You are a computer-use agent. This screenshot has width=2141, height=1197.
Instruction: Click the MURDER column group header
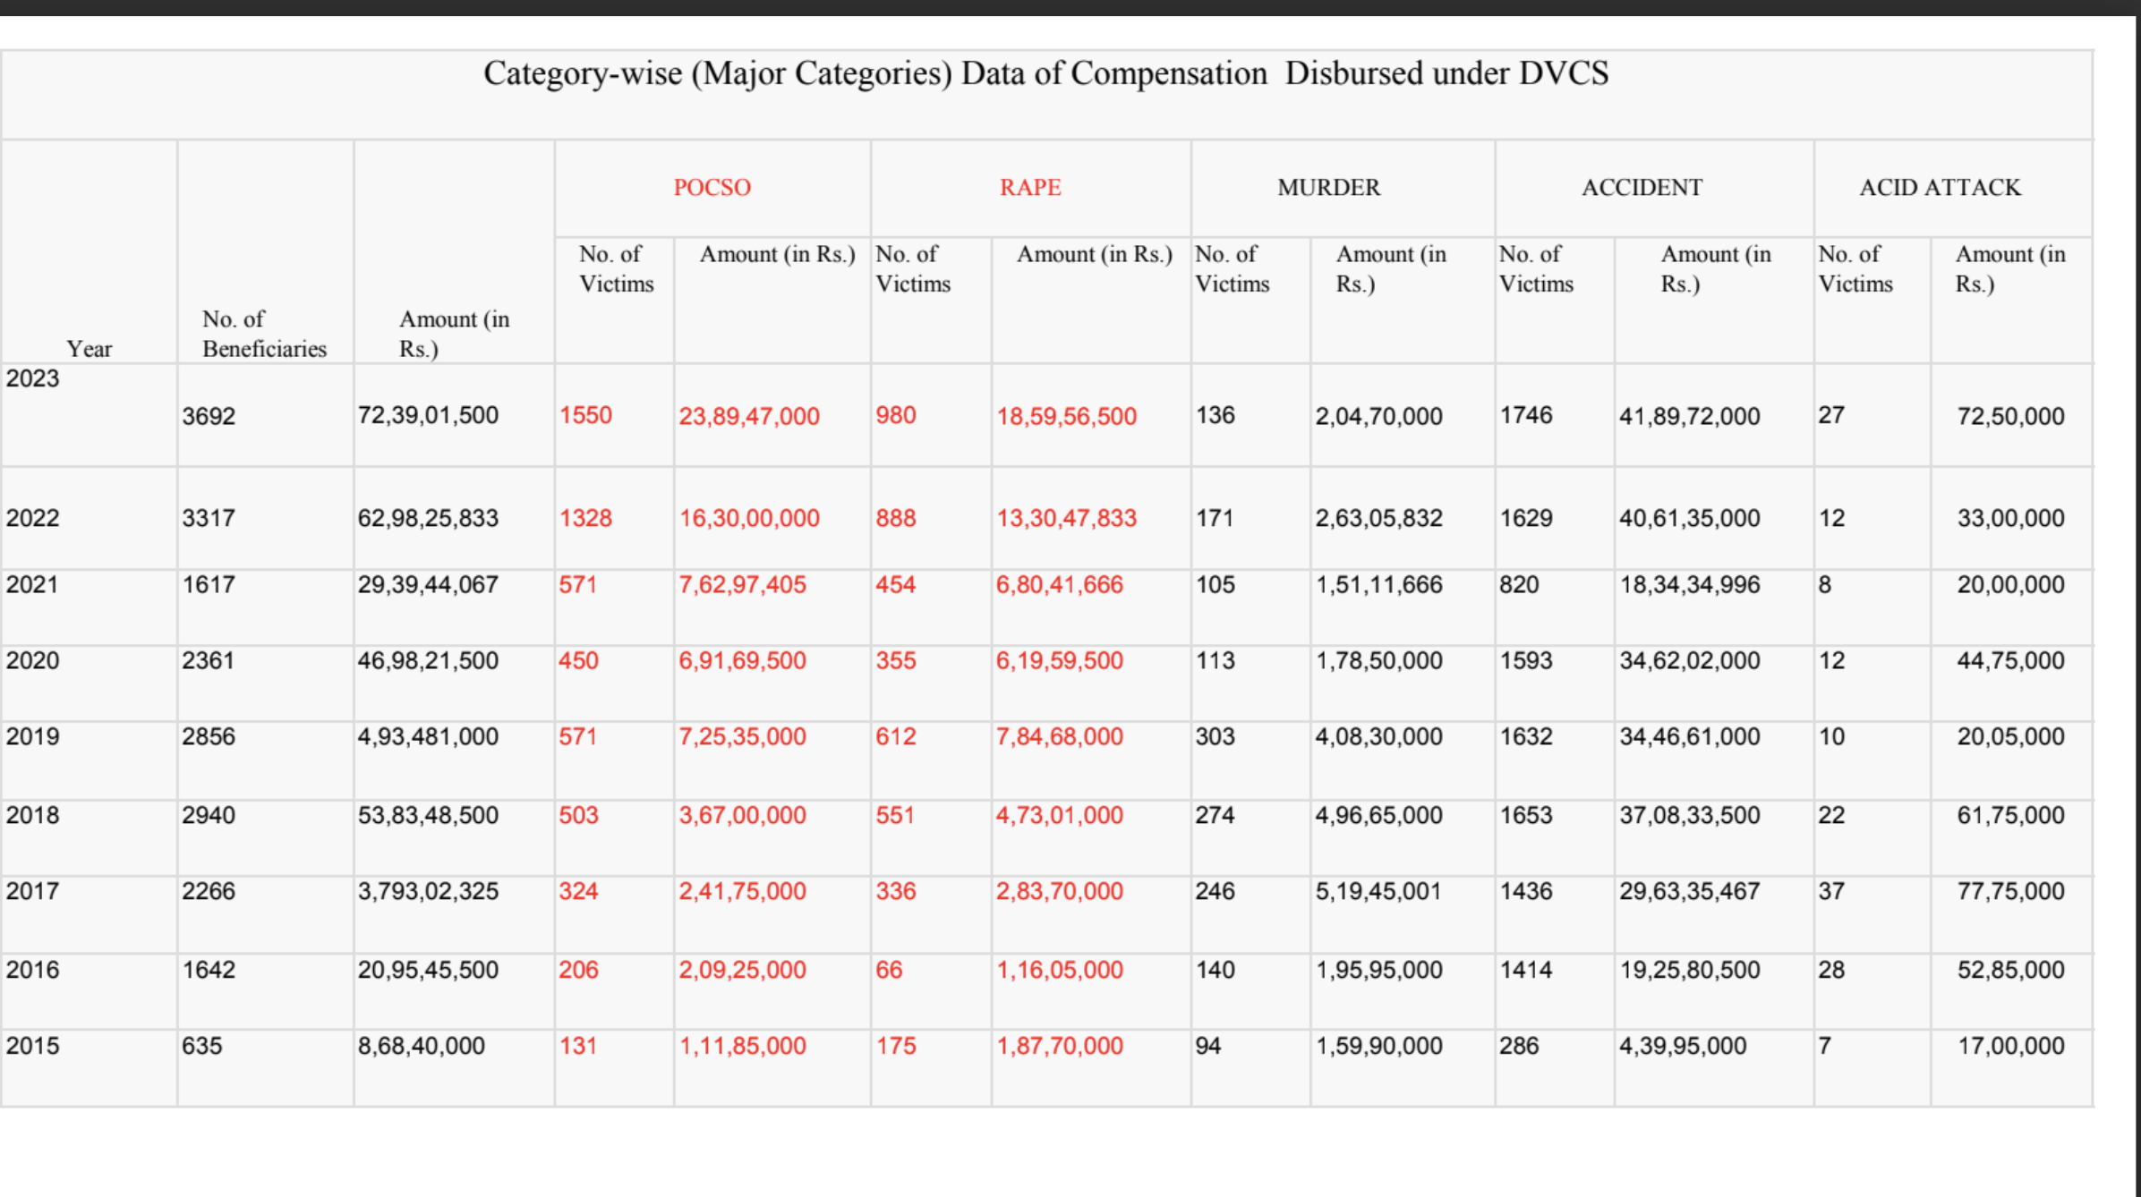click(x=1328, y=188)
